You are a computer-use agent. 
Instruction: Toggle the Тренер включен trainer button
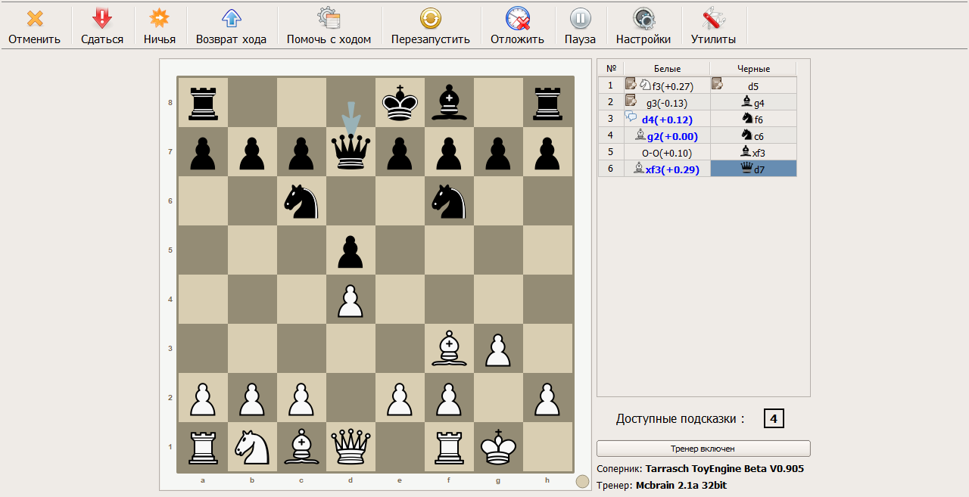coord(703,449)
